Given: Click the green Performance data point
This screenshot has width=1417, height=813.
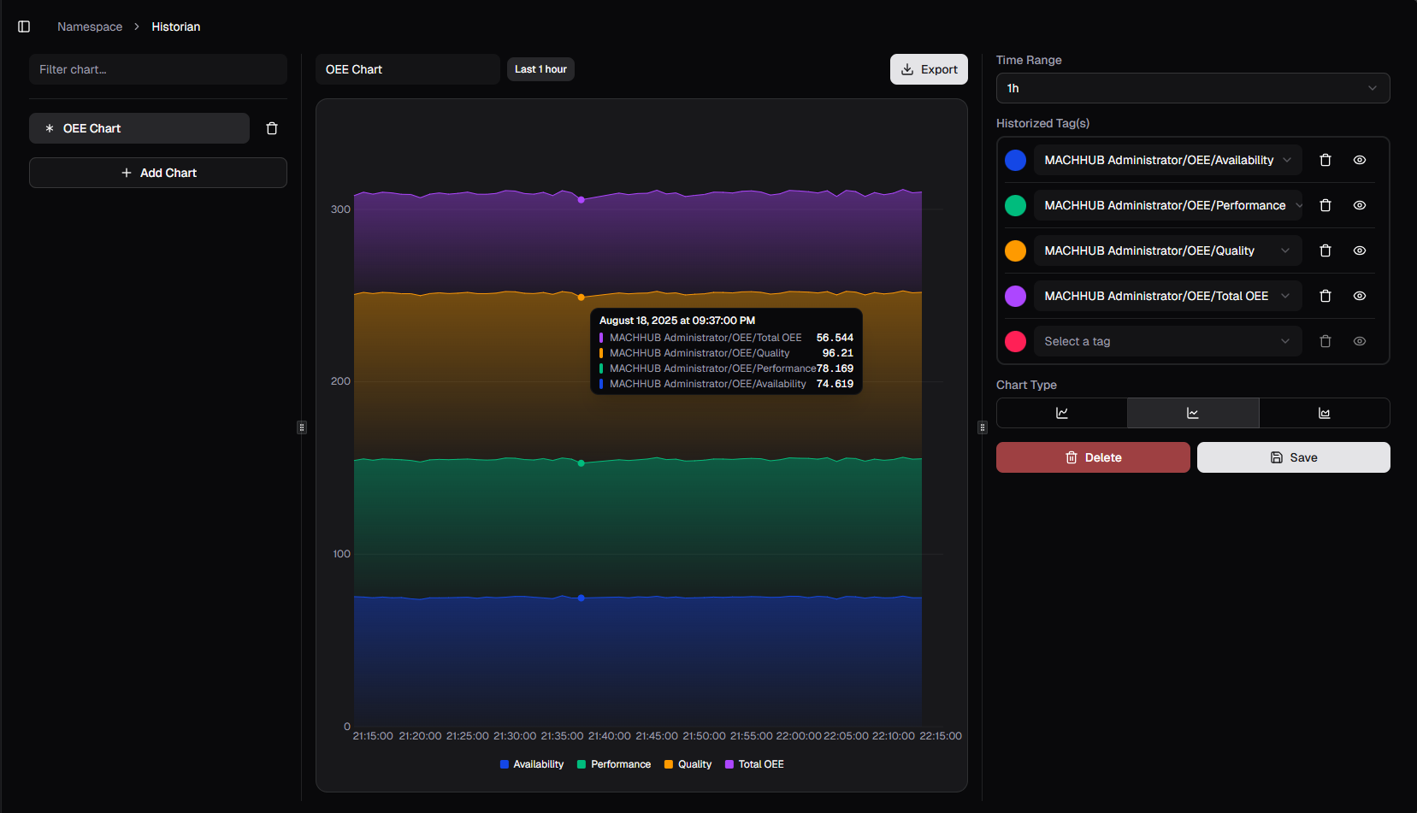Looking at the screenshot, I should (582, 463).
